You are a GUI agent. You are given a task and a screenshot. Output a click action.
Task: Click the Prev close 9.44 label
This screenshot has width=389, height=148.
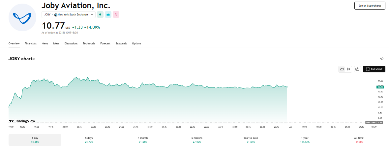tap(374, 122)
